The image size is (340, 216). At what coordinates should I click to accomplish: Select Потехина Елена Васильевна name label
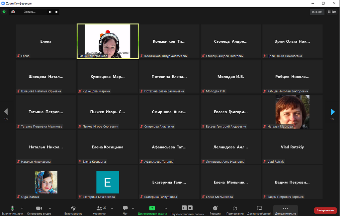(x=164, y=91)
